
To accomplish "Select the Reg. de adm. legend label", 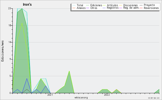I will point(131,8).
